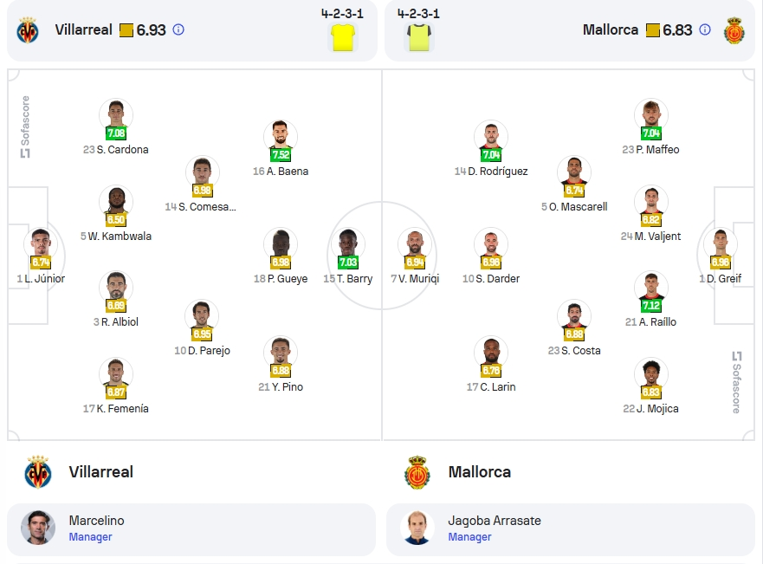
Task: Select J. Mojica player avatar
Action: 650,373
